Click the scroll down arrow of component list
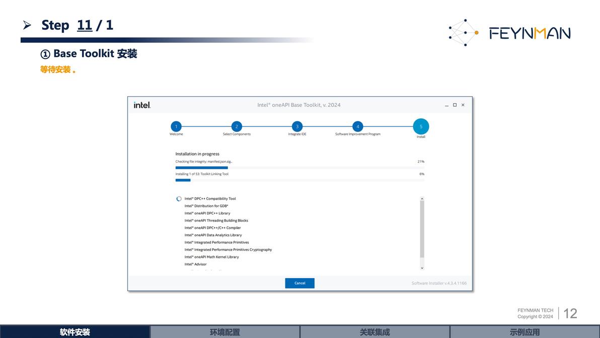This screenshot has height=338, width=600. [422, 268]
